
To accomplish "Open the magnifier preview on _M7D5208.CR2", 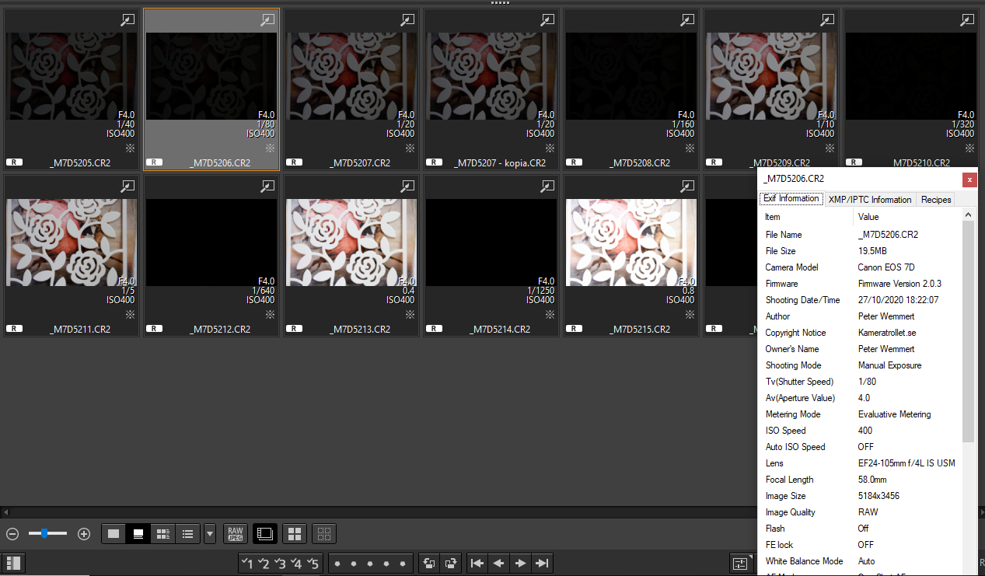I will pos(686,20).
